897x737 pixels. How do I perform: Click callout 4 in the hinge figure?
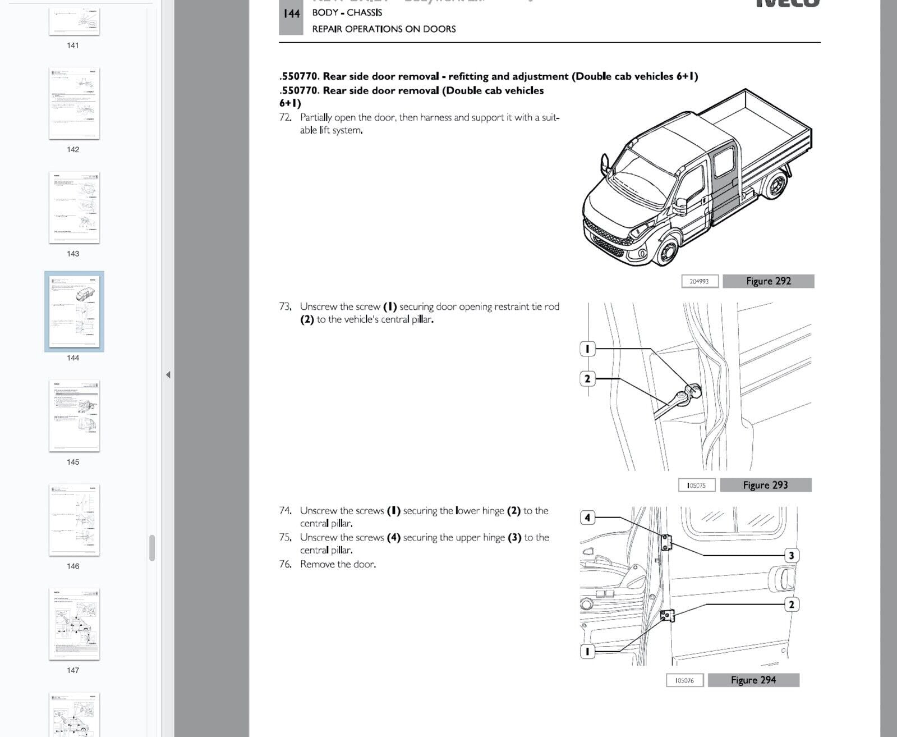pos(587,518)
